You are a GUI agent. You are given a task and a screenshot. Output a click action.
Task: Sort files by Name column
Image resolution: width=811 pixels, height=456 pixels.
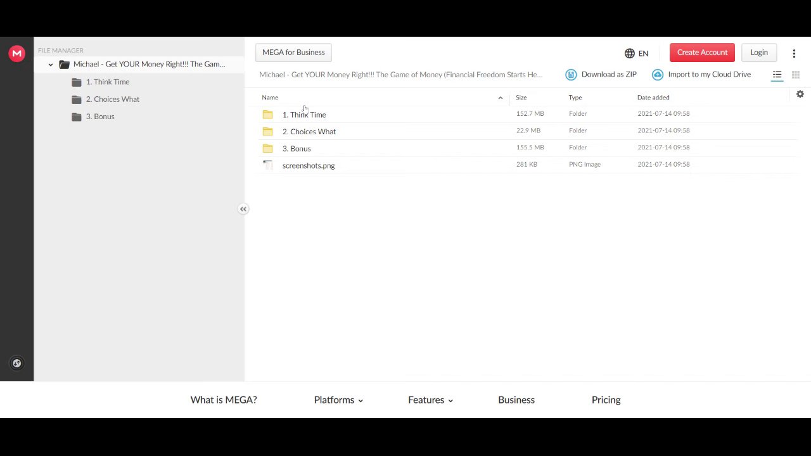coord(270,98)
